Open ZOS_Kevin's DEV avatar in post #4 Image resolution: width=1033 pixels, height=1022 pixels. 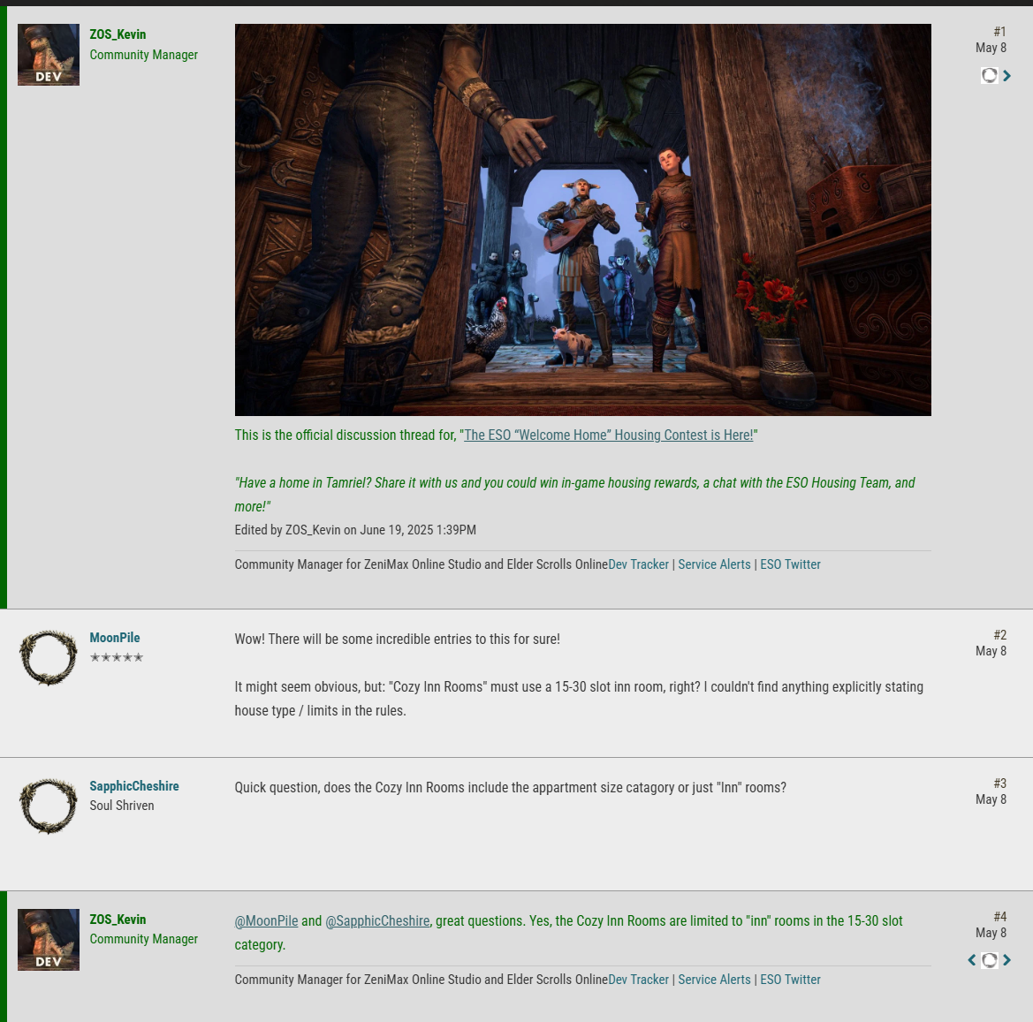(x=48, y=940)
